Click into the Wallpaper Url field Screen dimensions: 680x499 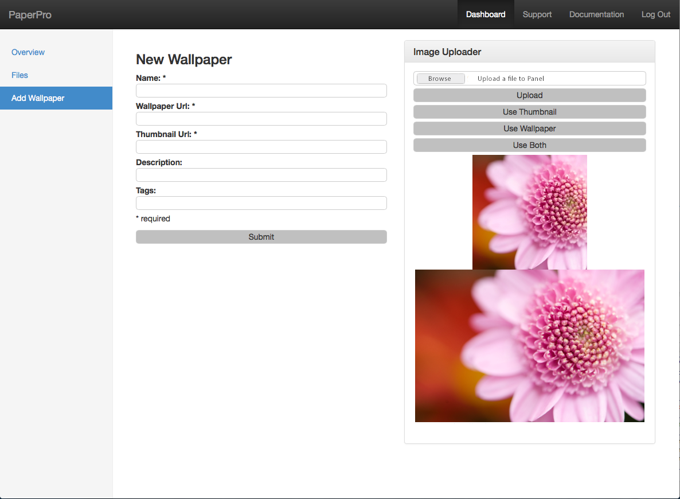261,119
